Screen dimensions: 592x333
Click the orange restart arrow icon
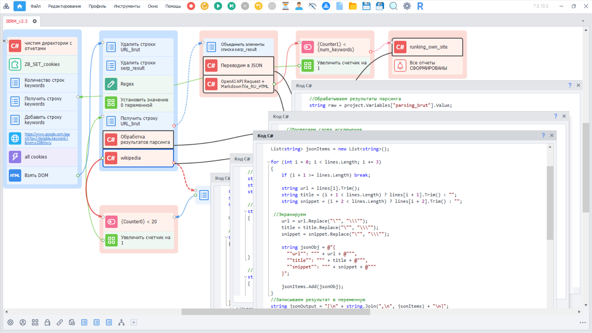click(204, 6)
